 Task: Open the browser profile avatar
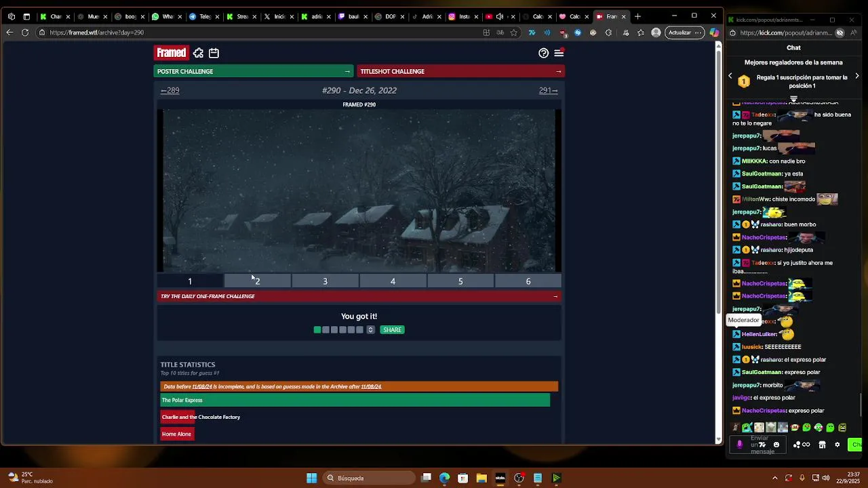point(656,33)
